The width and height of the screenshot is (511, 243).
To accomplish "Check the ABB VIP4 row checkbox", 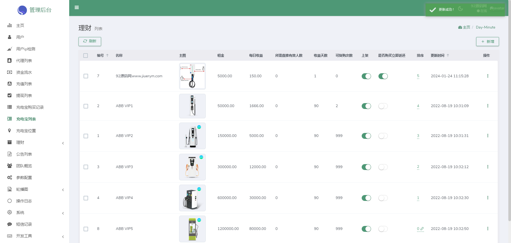I will [x=86, y=198].
